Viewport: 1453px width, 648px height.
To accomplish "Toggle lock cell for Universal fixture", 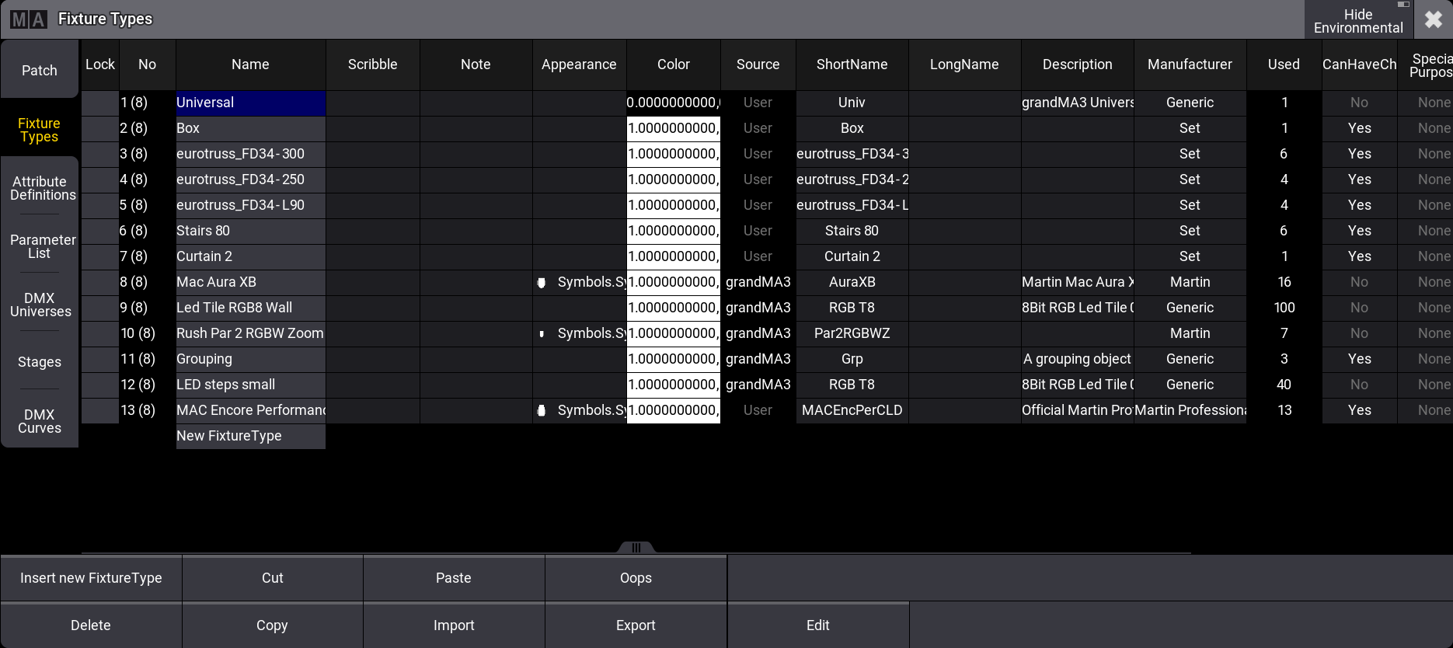I will [99, 103].
